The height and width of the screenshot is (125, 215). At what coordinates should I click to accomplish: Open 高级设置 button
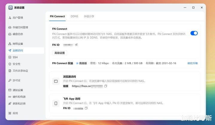pyautogui.click(x=60, y=53)
